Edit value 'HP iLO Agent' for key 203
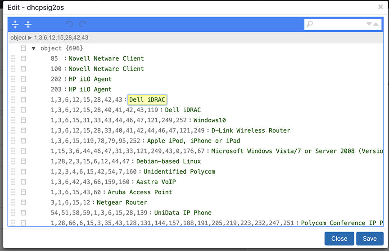 point(90,90)
